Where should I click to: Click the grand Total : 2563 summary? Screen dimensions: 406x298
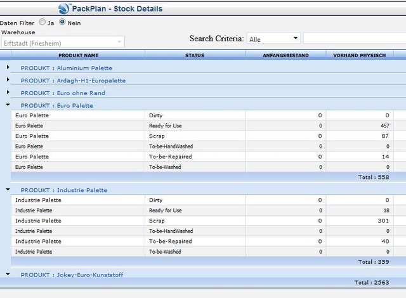(x=372, y=283)
